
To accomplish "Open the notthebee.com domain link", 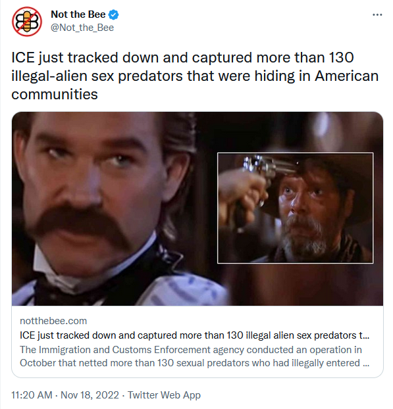I will 53,321.
